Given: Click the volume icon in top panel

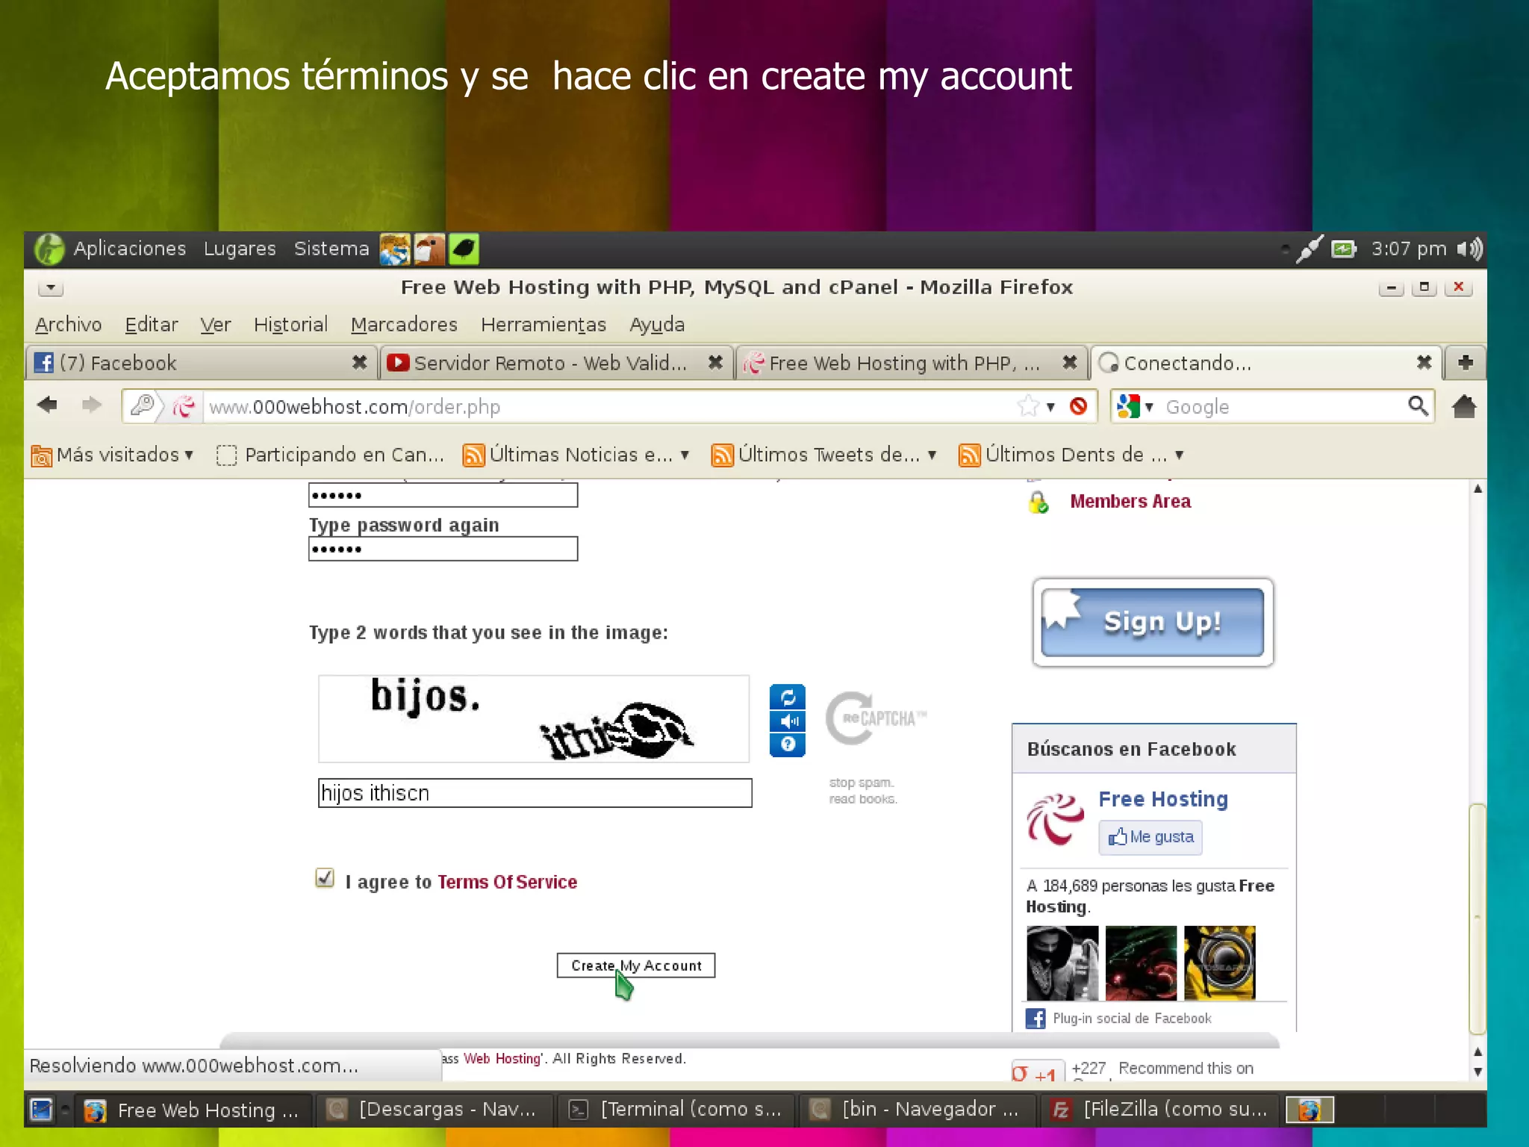Looking at the screenshot, I should 1469,249.
